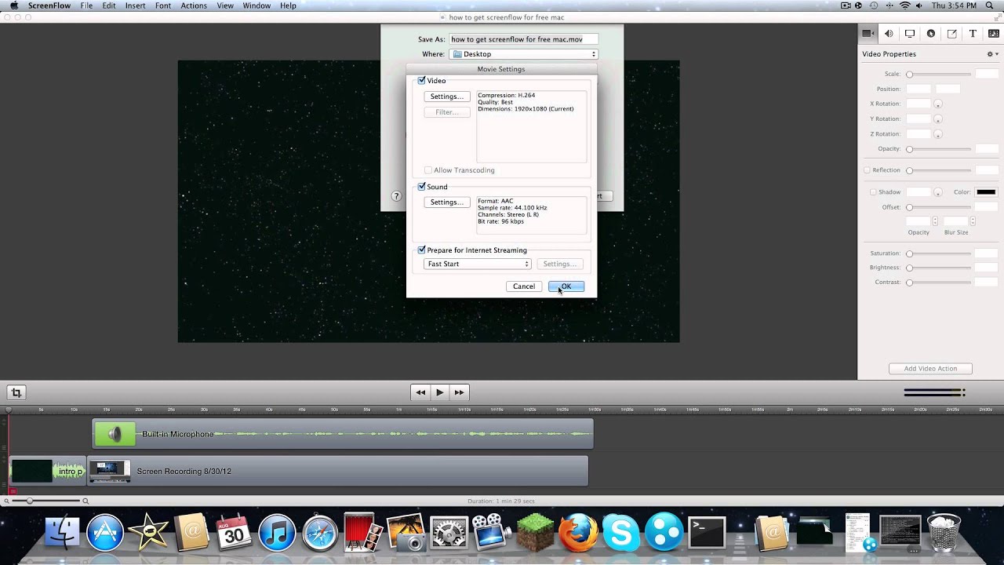This screenshot has width=1004, height=565.
Task: Open Minecraft from the Dock
Action: coord(535,534)
